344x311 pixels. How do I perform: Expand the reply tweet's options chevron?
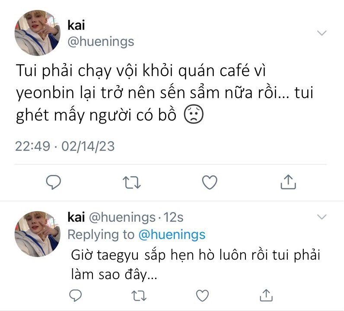pos(322,216)
